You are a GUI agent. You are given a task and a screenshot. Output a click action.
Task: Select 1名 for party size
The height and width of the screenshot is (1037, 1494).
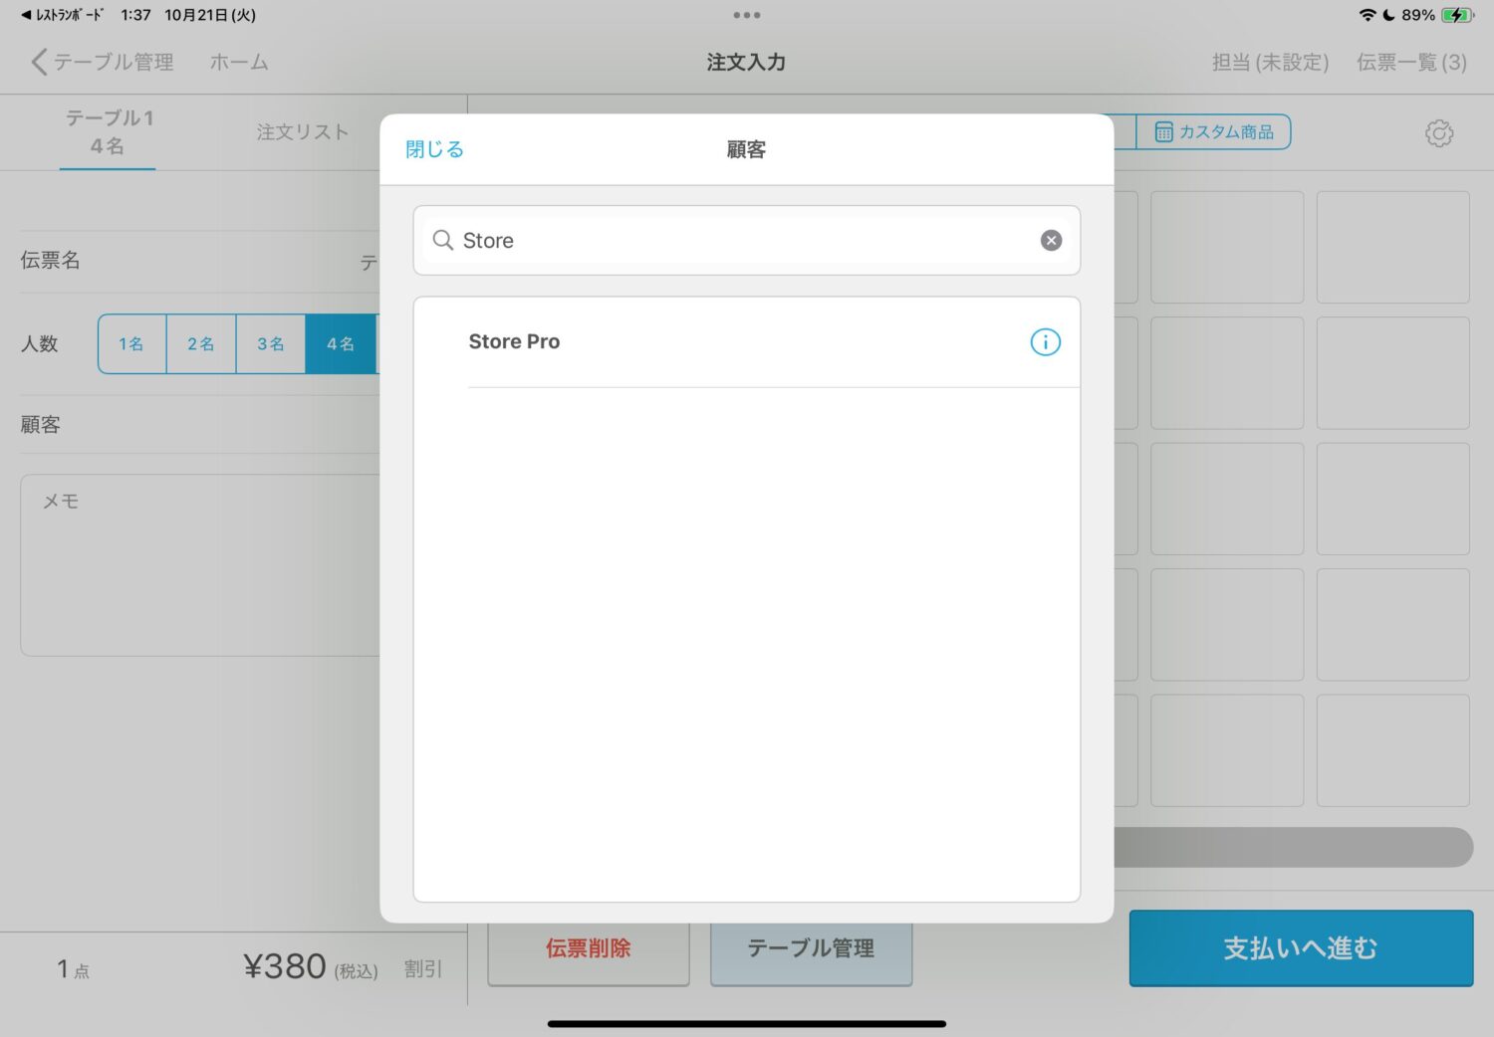click(131, 344)
